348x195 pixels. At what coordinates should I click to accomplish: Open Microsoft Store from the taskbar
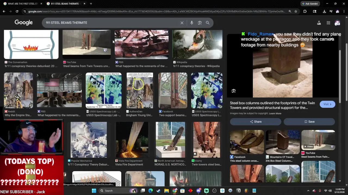(x=182, y=191)
